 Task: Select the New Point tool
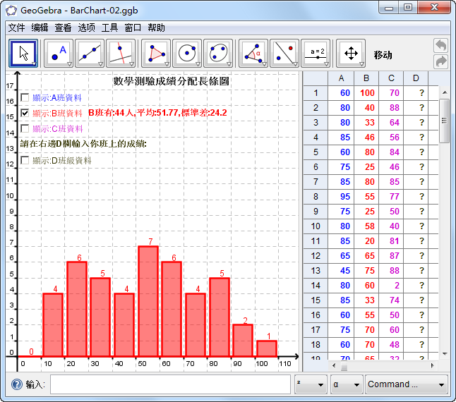click(x=59, y=54)
